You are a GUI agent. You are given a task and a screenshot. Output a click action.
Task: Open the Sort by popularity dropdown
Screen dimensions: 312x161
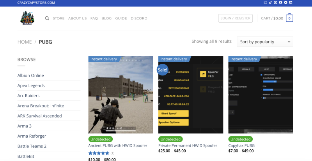(x=265, y=42)
